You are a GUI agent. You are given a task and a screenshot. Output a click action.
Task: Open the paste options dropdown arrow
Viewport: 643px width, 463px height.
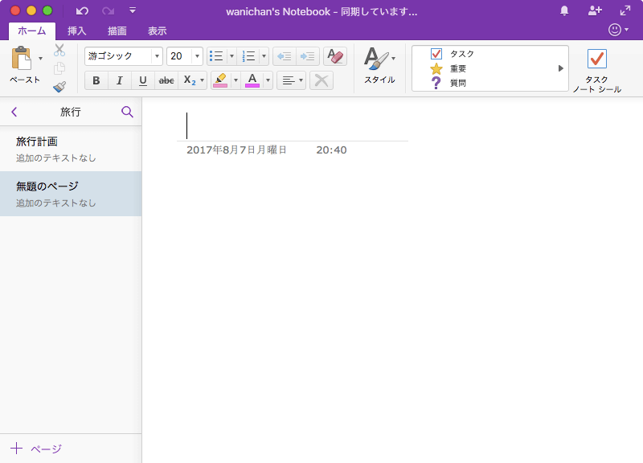pos(41,58)
